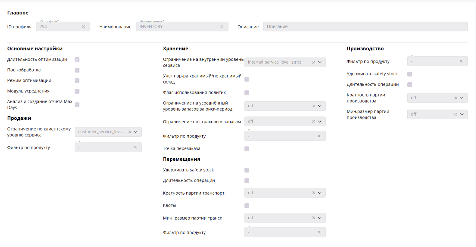Open Ограничение по клиентскому уровню сервиса dropdown
The image size is (476, 247).
(x=136, y=132)
